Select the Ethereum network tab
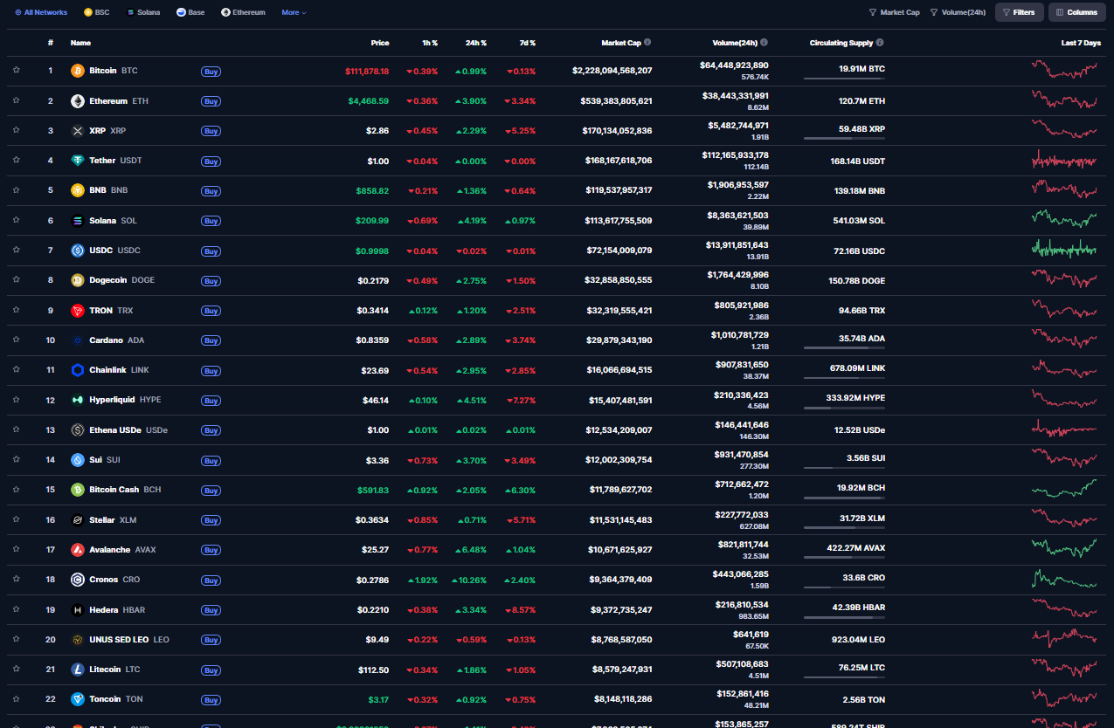This screenshot has width=1114, height=728. tap(243, 12)
